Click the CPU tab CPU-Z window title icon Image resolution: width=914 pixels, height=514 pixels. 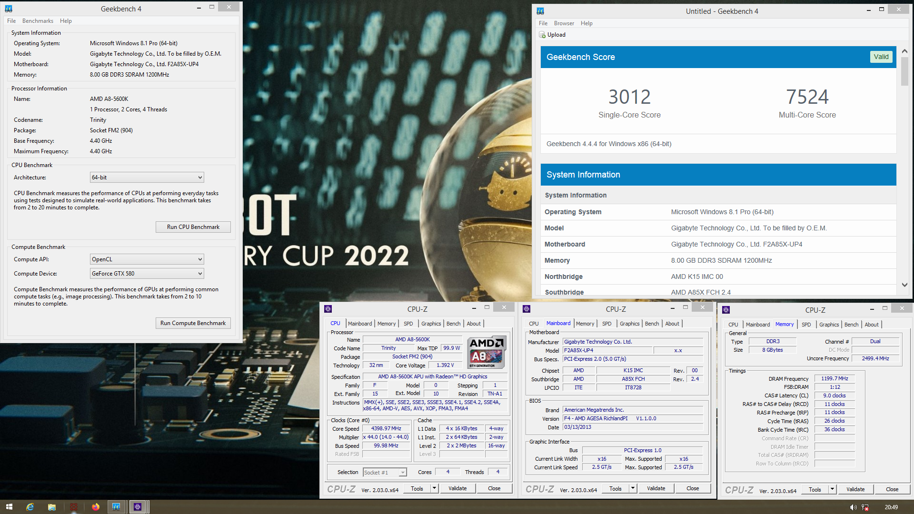(328, 309)
